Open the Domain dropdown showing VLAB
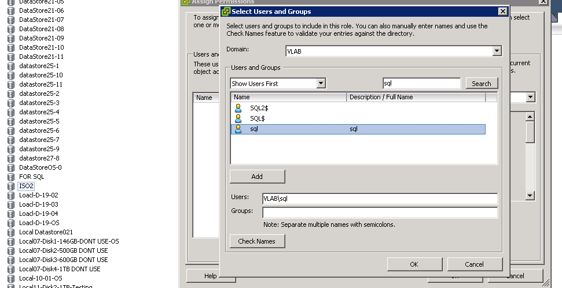This screenshot has height=288, width=562. click(497, 51)
